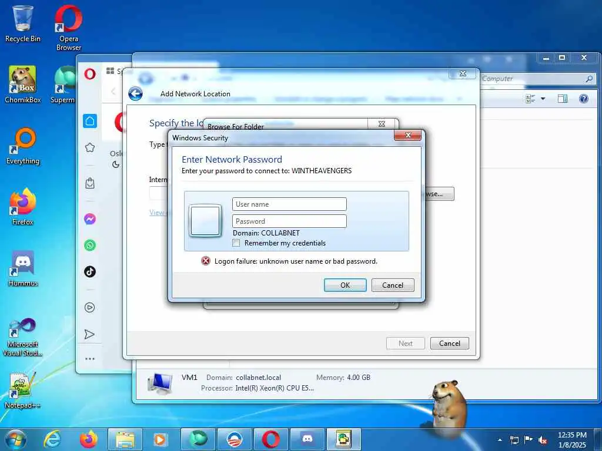Open help icon in Computer window toolbar
The width and height of the screenshot is (602, 451).
tap(584, 99)
